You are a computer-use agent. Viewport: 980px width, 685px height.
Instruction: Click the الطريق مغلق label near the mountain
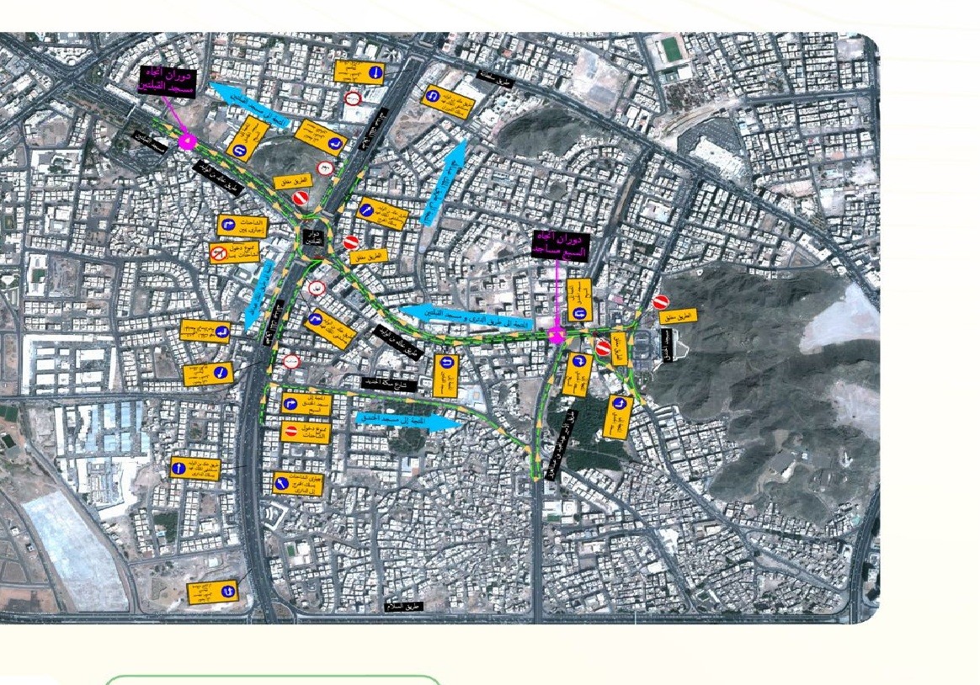point(683,316)
